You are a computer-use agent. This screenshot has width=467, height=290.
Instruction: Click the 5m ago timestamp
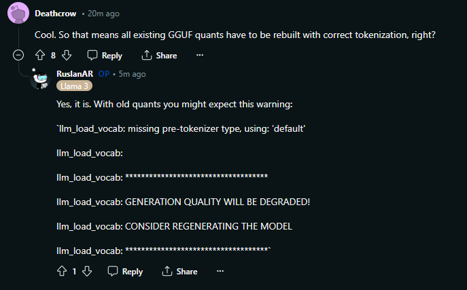(x=133, y=74)
